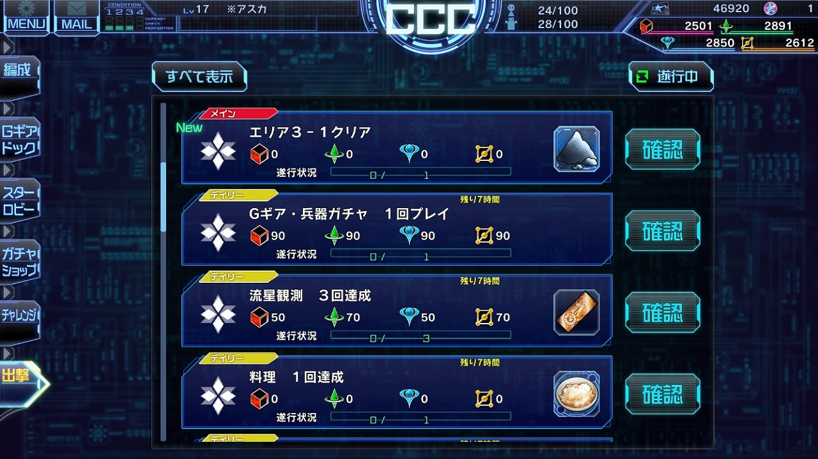
Task: Click the star currency icon beside 46920
Action: [660, 9]
